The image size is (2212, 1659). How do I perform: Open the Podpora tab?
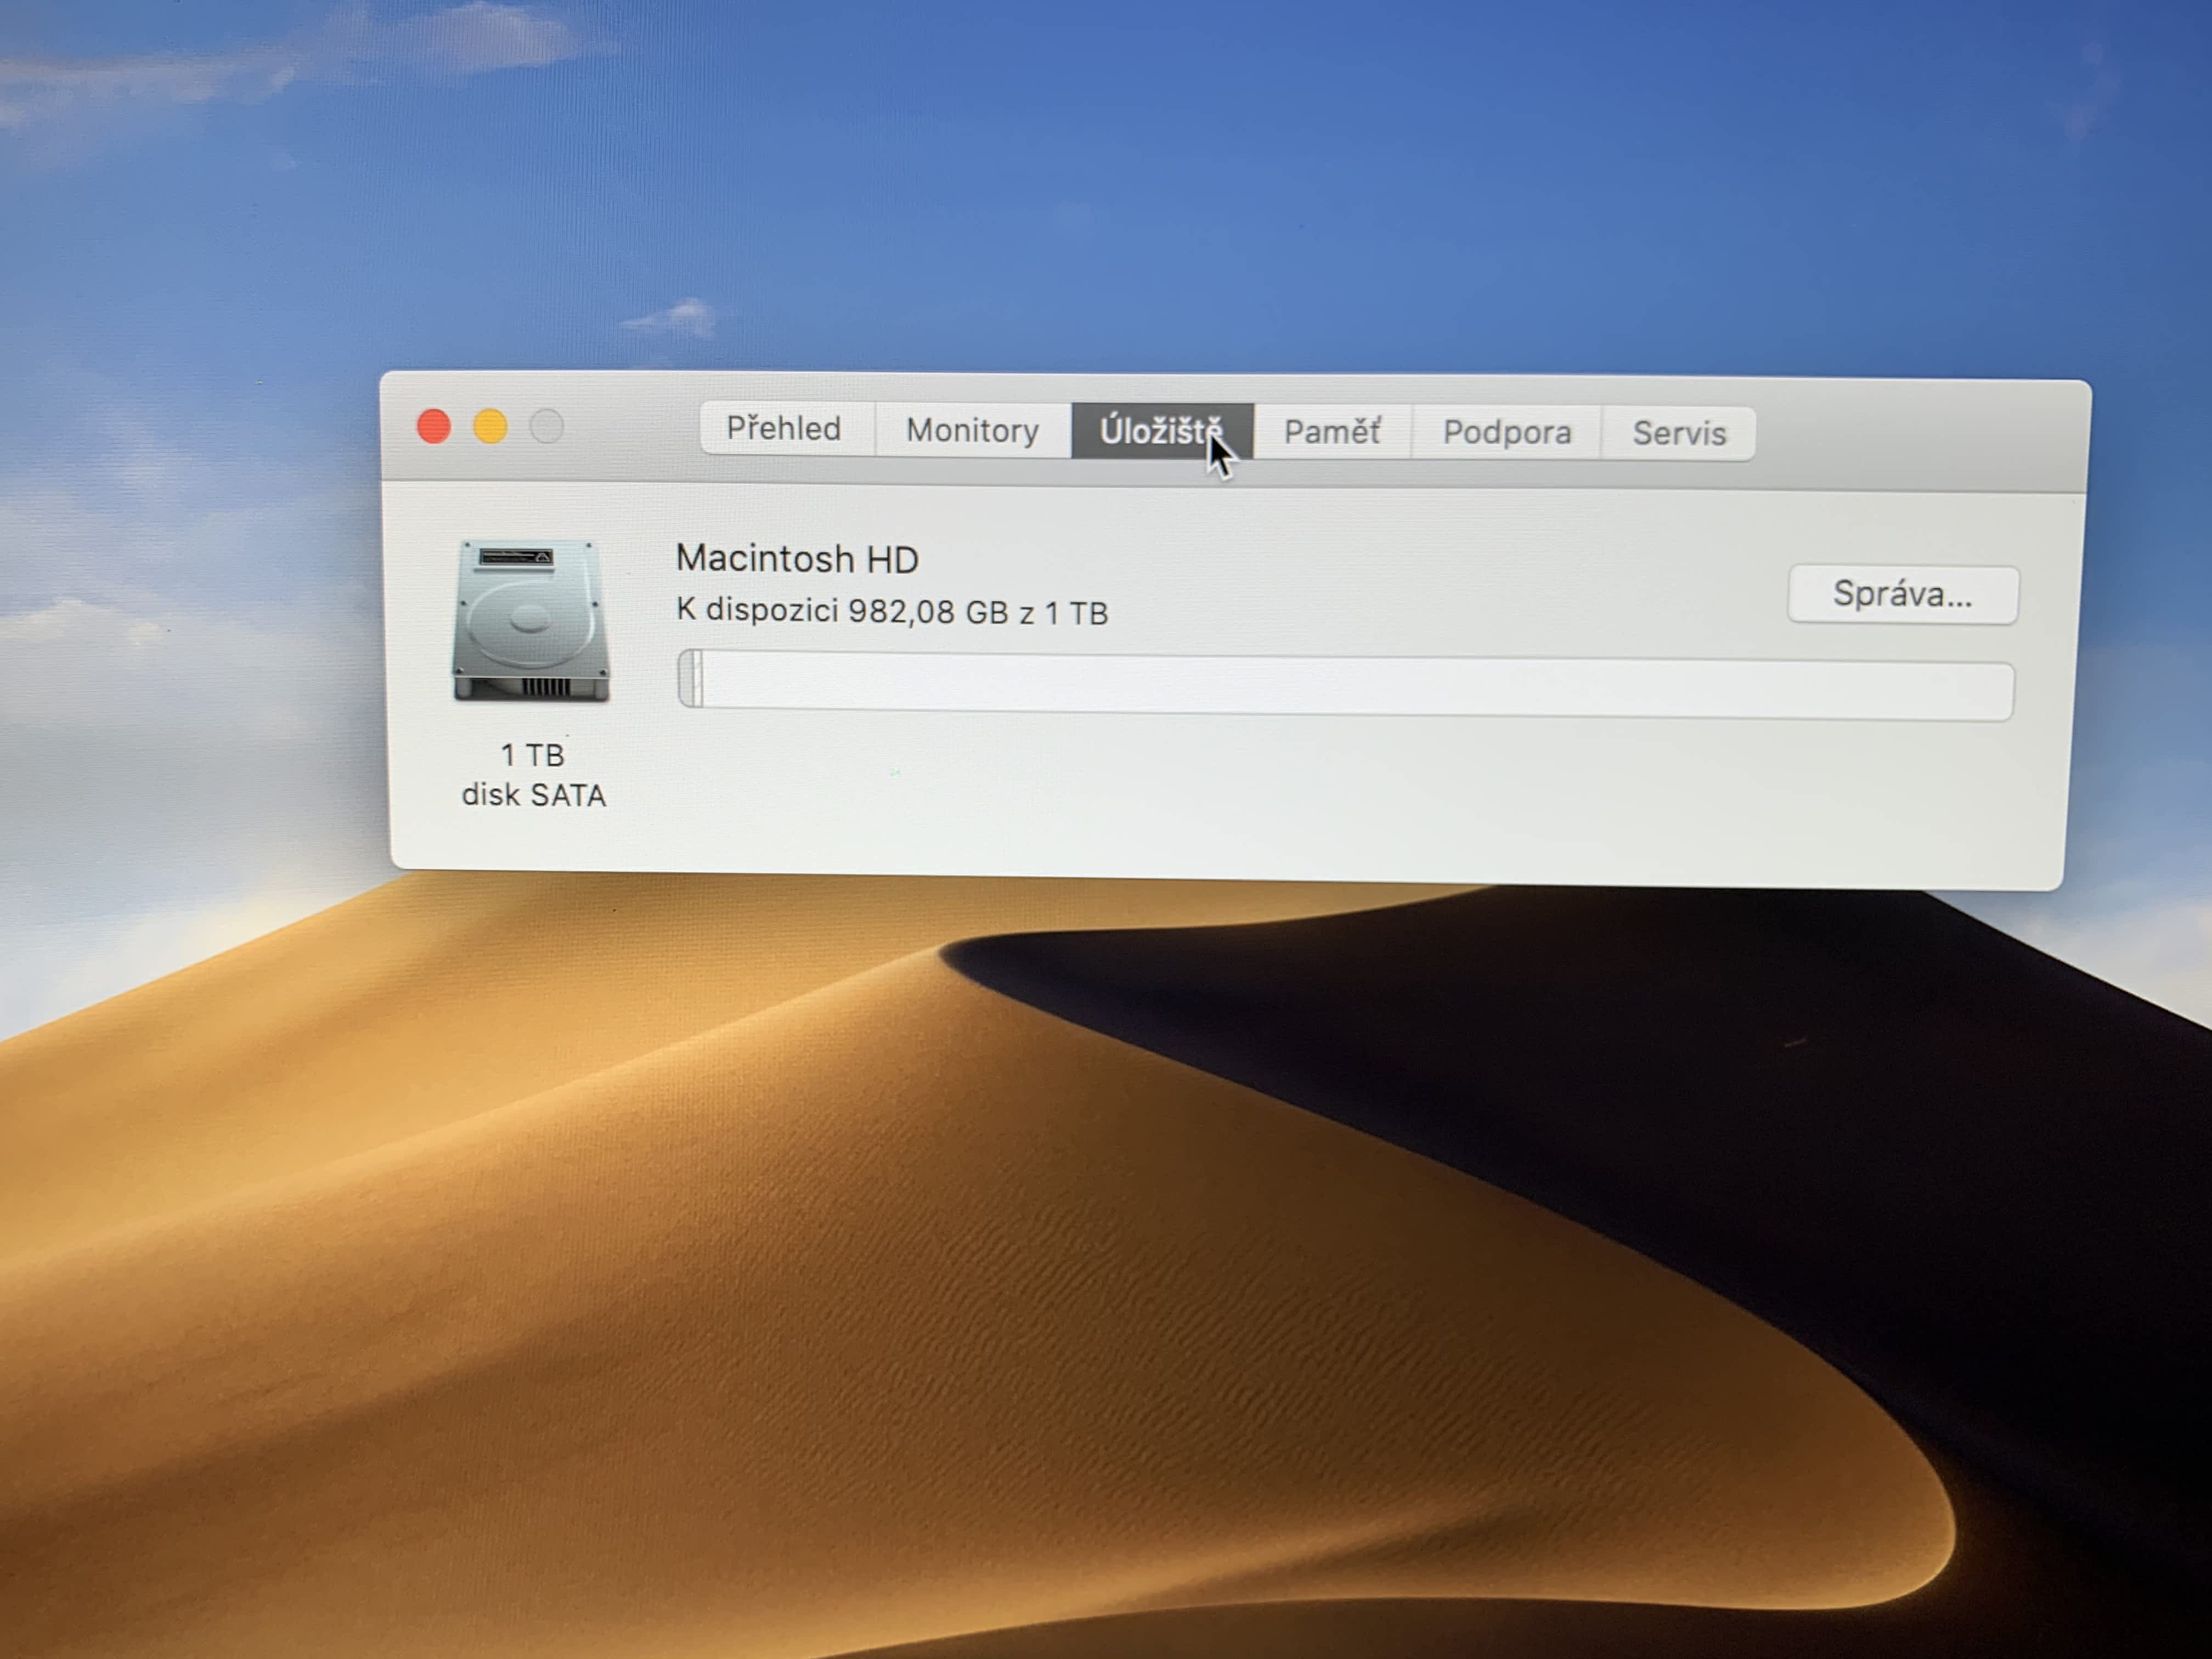1506,432
